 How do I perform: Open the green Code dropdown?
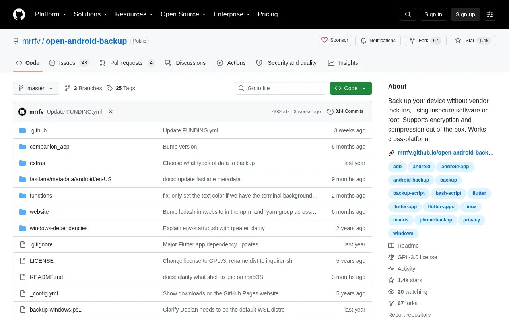coord(351,88)
